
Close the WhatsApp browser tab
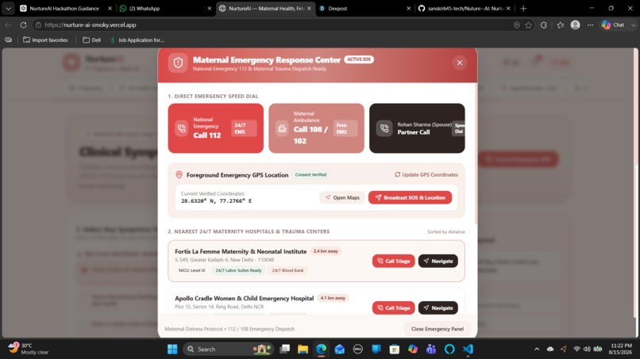click(x=210, y=8)
